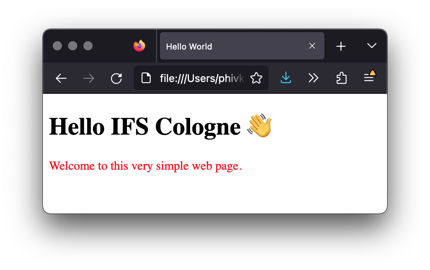
Task: Bookmark this page with the star icon
Action: click(x=256, y=78)
